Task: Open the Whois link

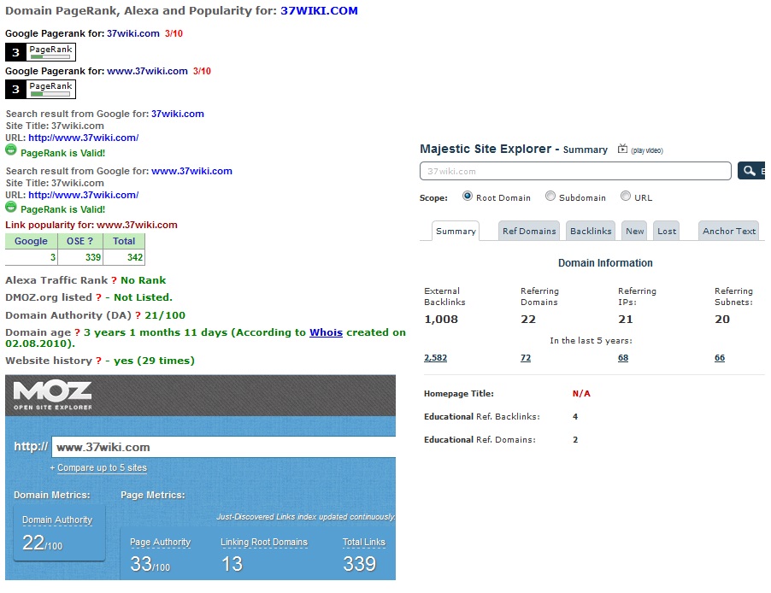Action: pos(326,332)
